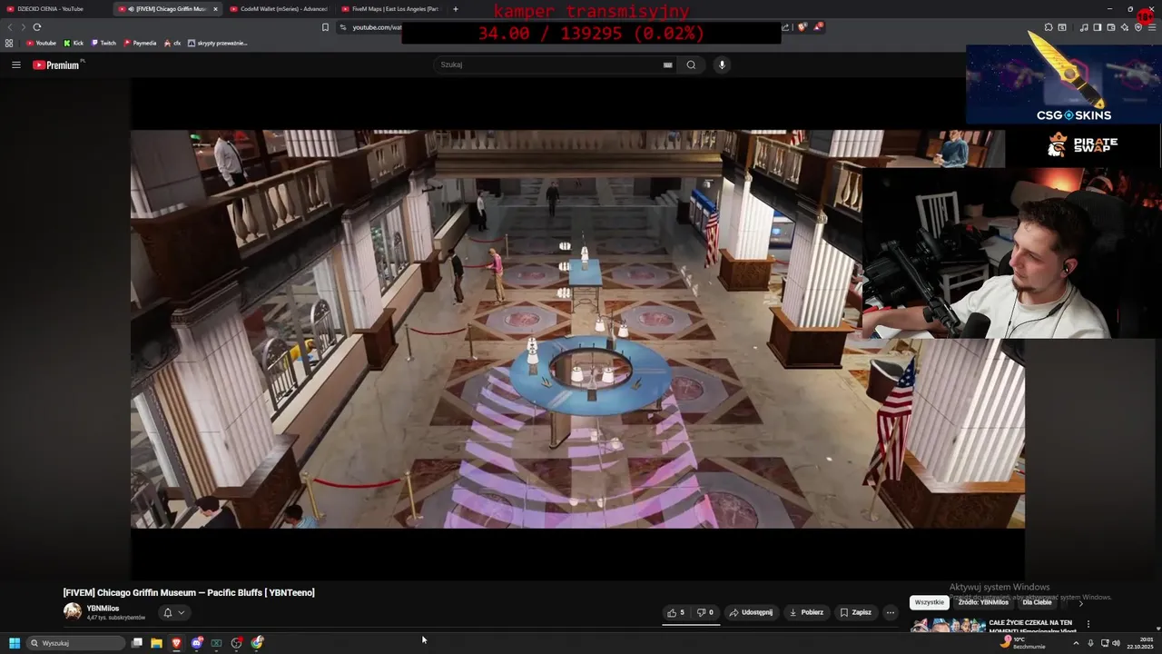Screen dimensions: 1162x654
Task: Open the cfx bookmark
Action: tap(172, 43)
